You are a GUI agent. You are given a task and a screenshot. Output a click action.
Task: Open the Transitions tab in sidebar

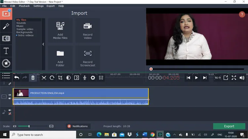click(6, 39)
